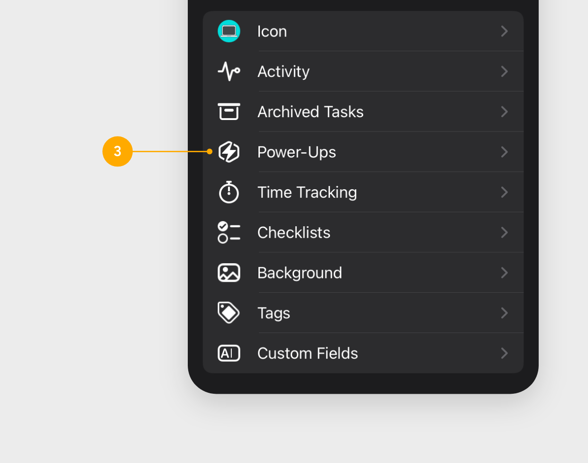Select the Tags label icon
Screen dimensions: 588x463
[x=229, y=313]
